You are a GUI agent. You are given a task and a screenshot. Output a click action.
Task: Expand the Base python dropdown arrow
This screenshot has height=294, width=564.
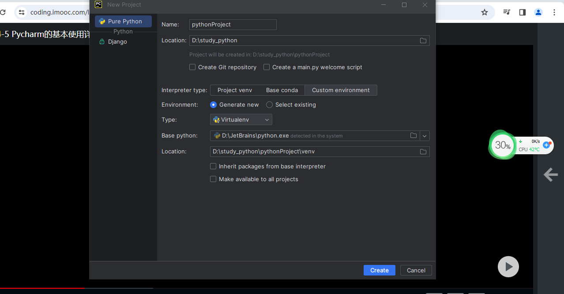pyautogui.click(x=425, y=136)
